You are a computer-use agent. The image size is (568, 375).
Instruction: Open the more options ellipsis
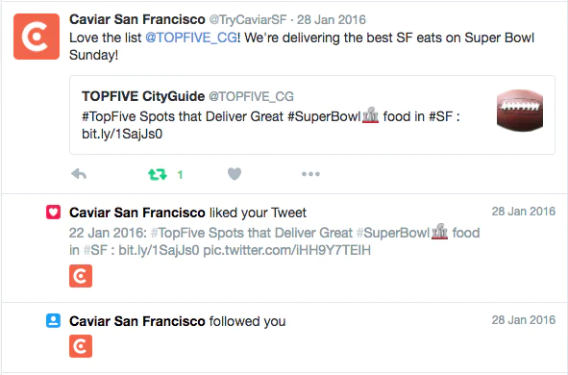pos(310,174)
